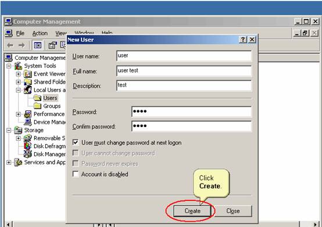The image size is (322, 227).
Task: Select the System Tools label in tree
Action: (x=40, y=66)
